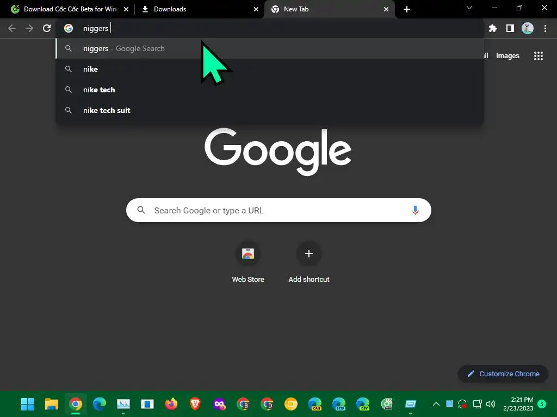Click the 'Search Google or type a URL' box
557x417 pixels.
[278, 210]
